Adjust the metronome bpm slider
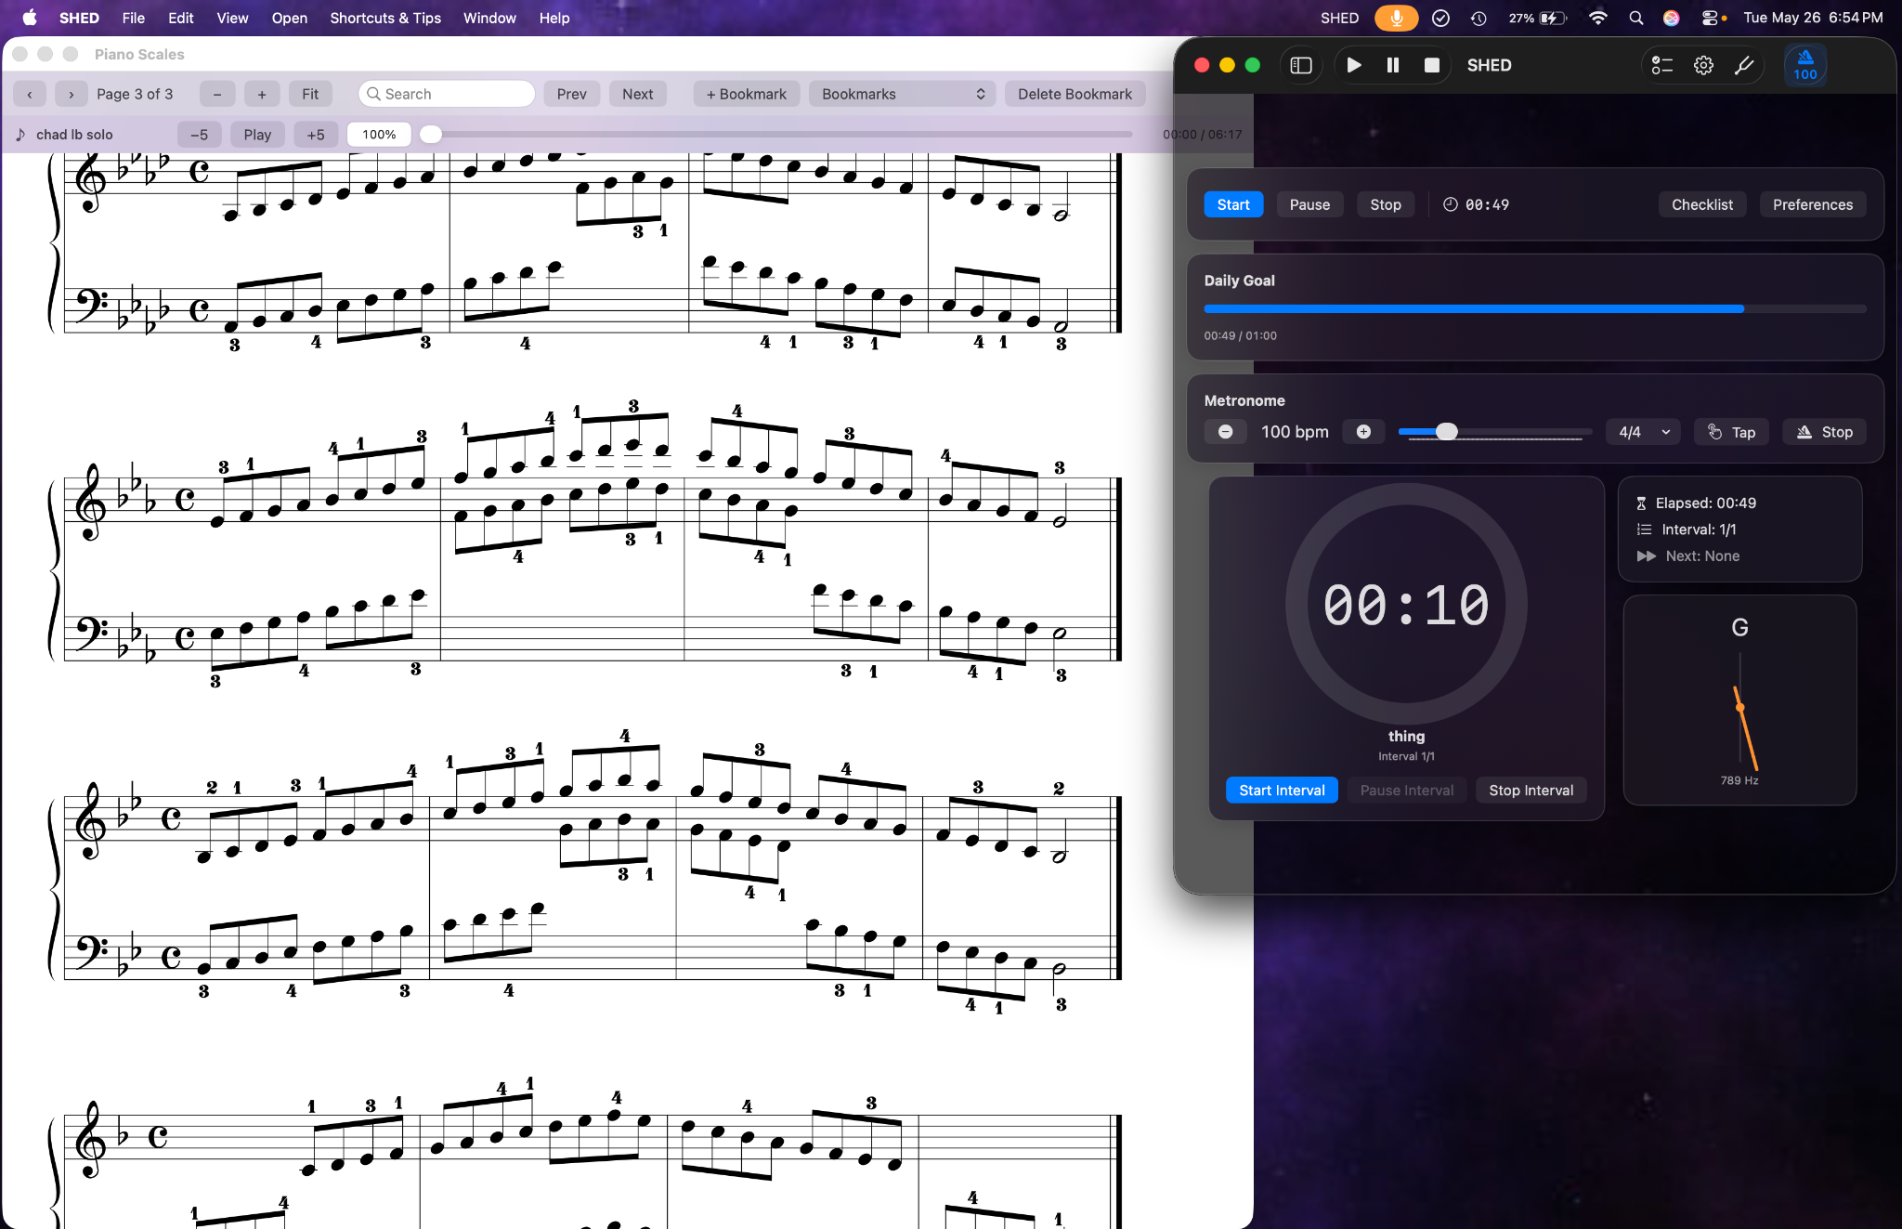The image size is (1902, 1229). coord(1494,432)
